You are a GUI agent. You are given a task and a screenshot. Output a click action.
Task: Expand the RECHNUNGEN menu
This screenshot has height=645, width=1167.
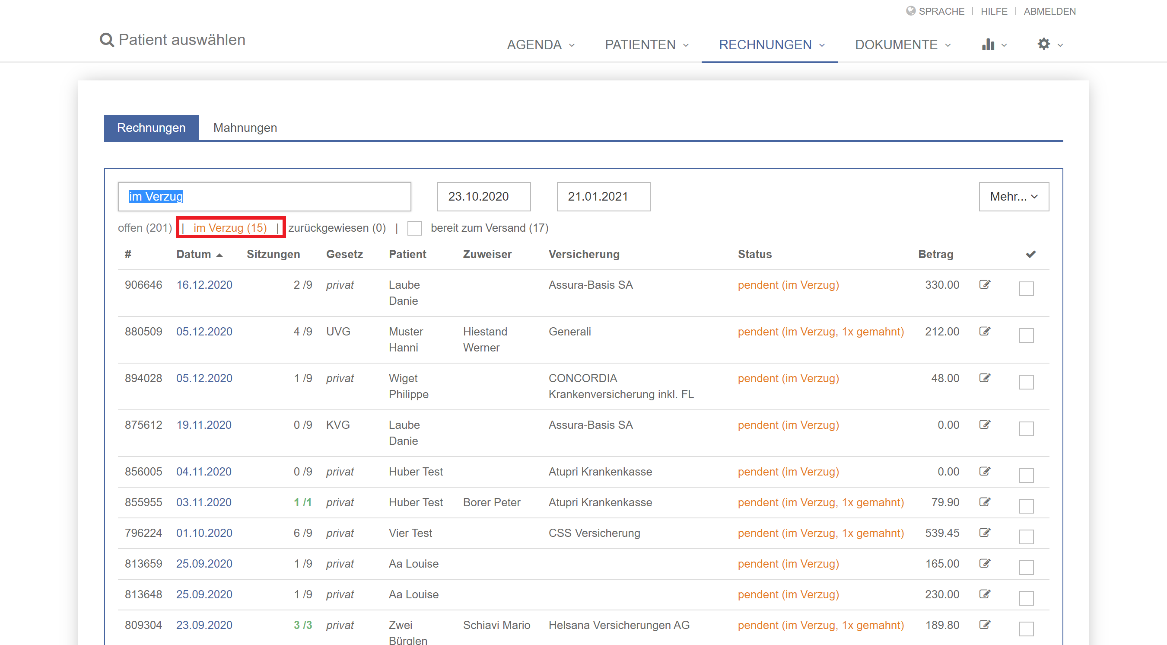click(x=772, y=45)
